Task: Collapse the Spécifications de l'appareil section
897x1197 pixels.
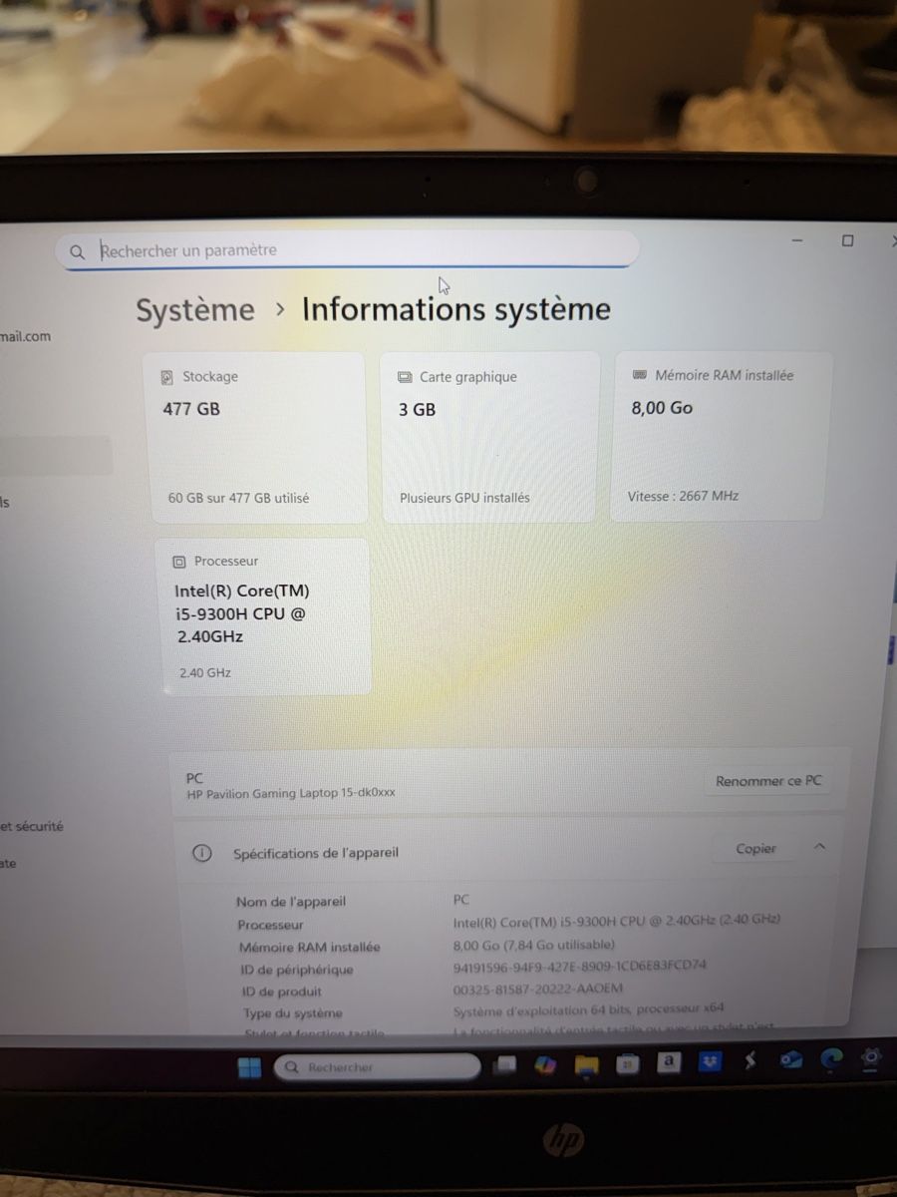Action: click(819, 846)
